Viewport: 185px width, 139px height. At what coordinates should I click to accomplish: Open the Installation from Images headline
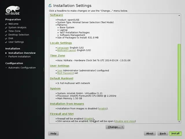67,104
